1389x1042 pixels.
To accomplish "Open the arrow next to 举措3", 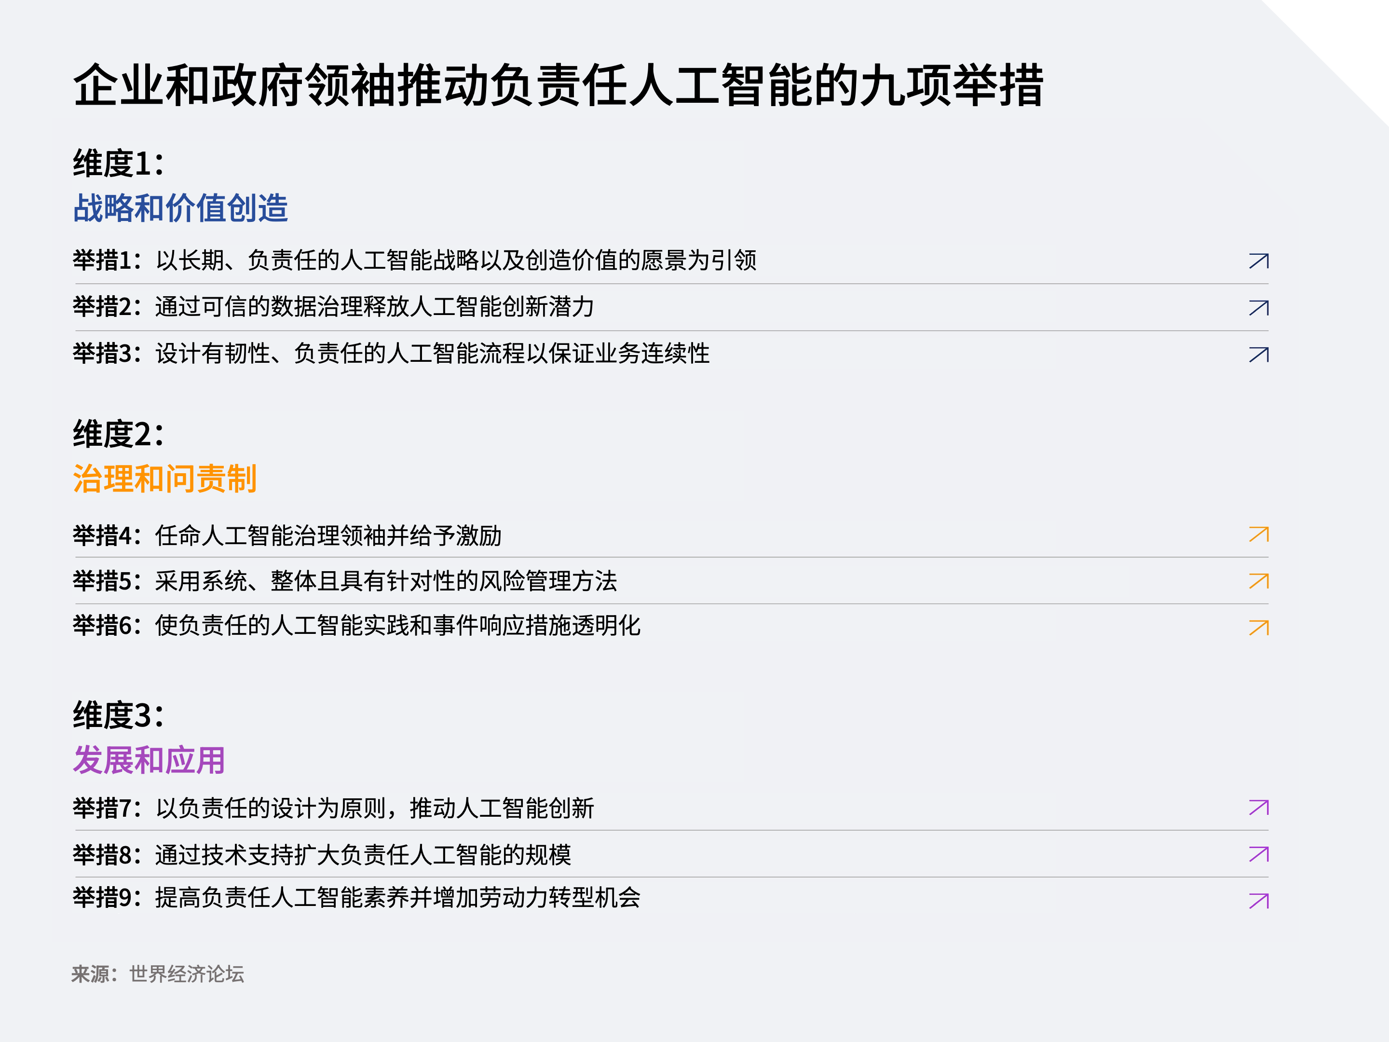I will point(1258,355).
